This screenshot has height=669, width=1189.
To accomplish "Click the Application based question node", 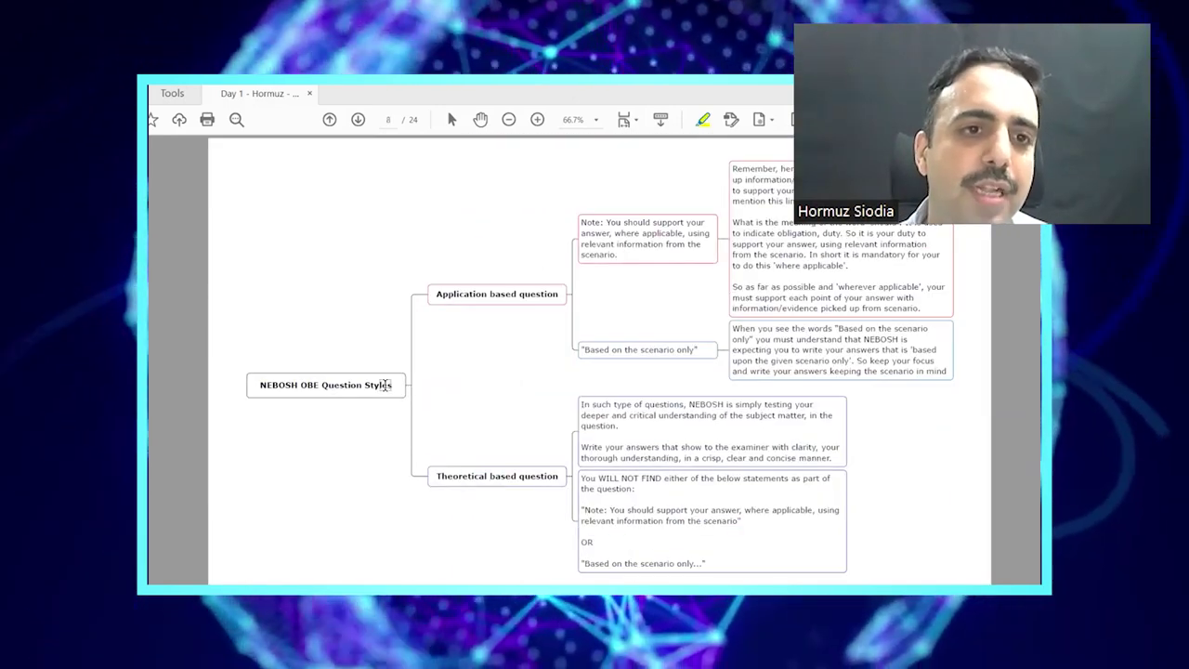I will pyautogui.click(x=497, y=295).
